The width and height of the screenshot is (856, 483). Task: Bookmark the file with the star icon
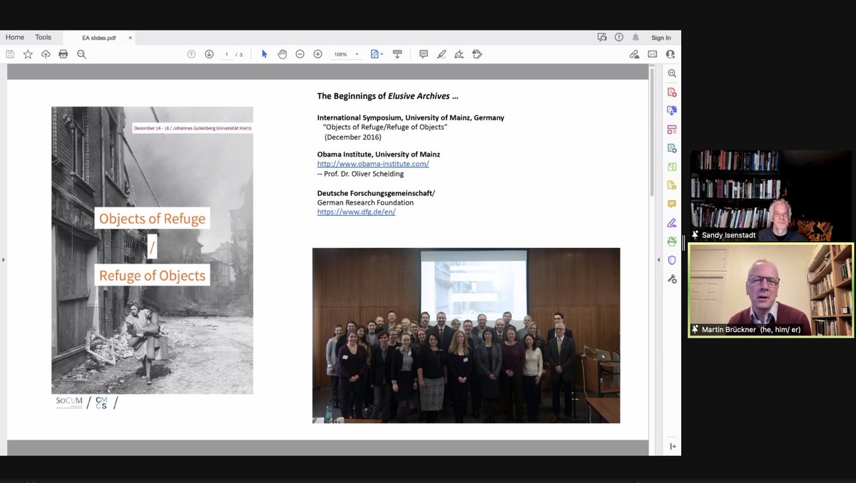28,54
